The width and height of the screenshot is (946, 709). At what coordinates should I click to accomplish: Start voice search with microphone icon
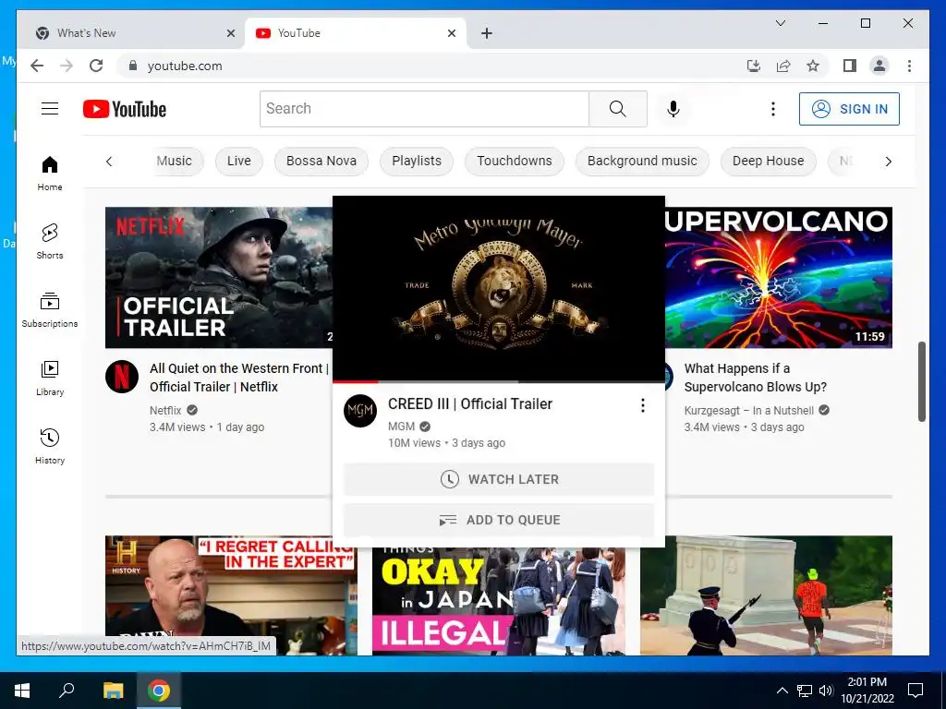(x=673, y=109)
